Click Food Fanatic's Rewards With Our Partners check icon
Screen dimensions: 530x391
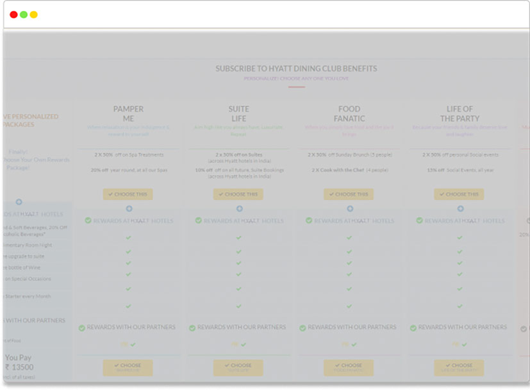(x=302, y=328)
